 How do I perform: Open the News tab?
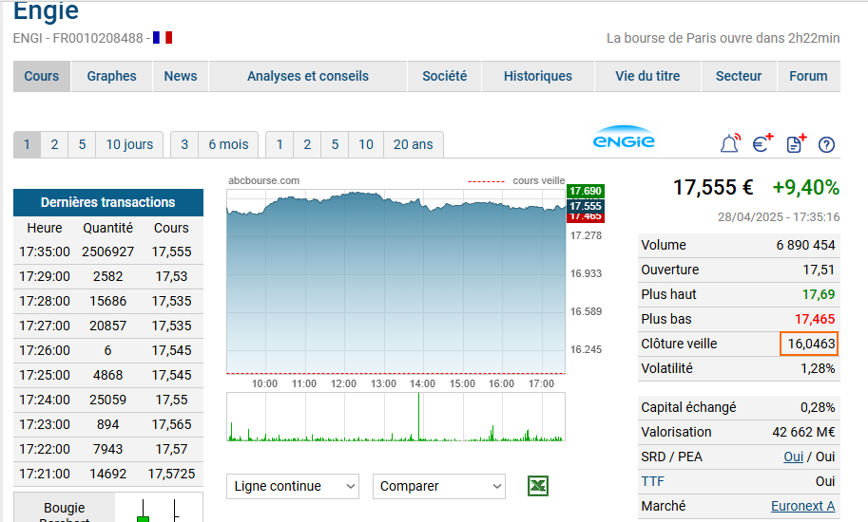pos(181,76)
